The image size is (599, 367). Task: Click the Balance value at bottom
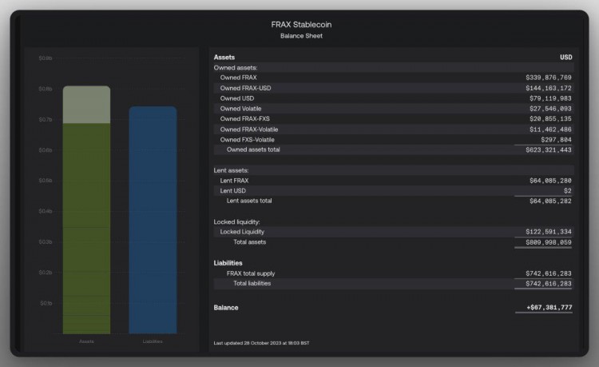point(549,308)
